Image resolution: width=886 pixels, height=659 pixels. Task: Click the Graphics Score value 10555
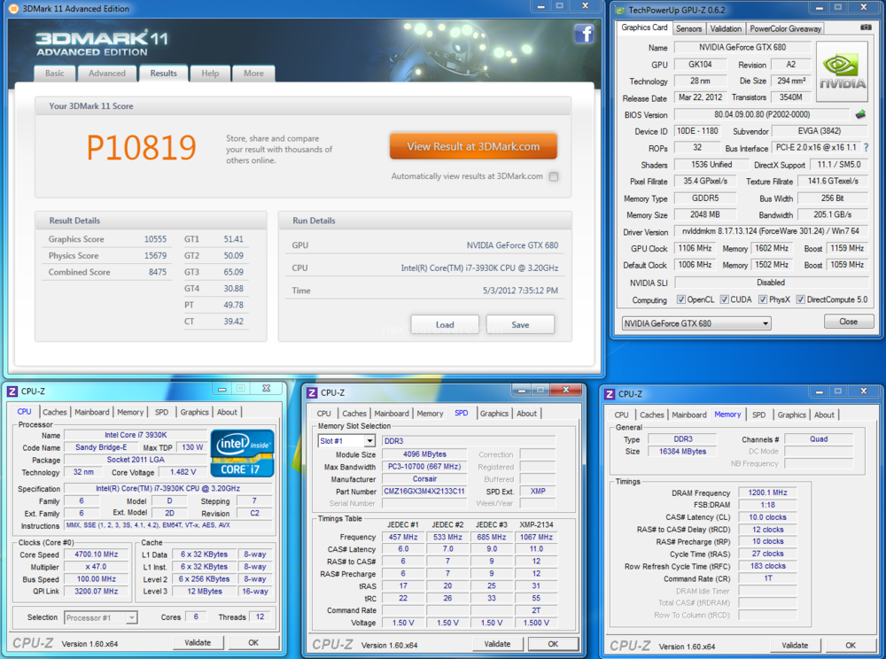click(x=155, y=239)
